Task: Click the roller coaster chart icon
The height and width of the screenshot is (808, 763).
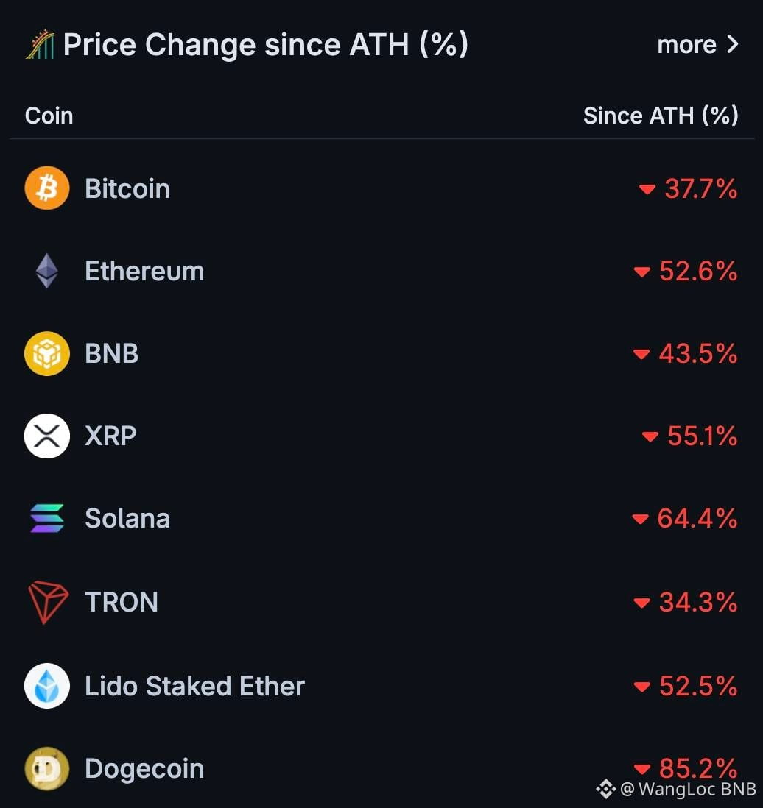Action: [x=41, y=45]
